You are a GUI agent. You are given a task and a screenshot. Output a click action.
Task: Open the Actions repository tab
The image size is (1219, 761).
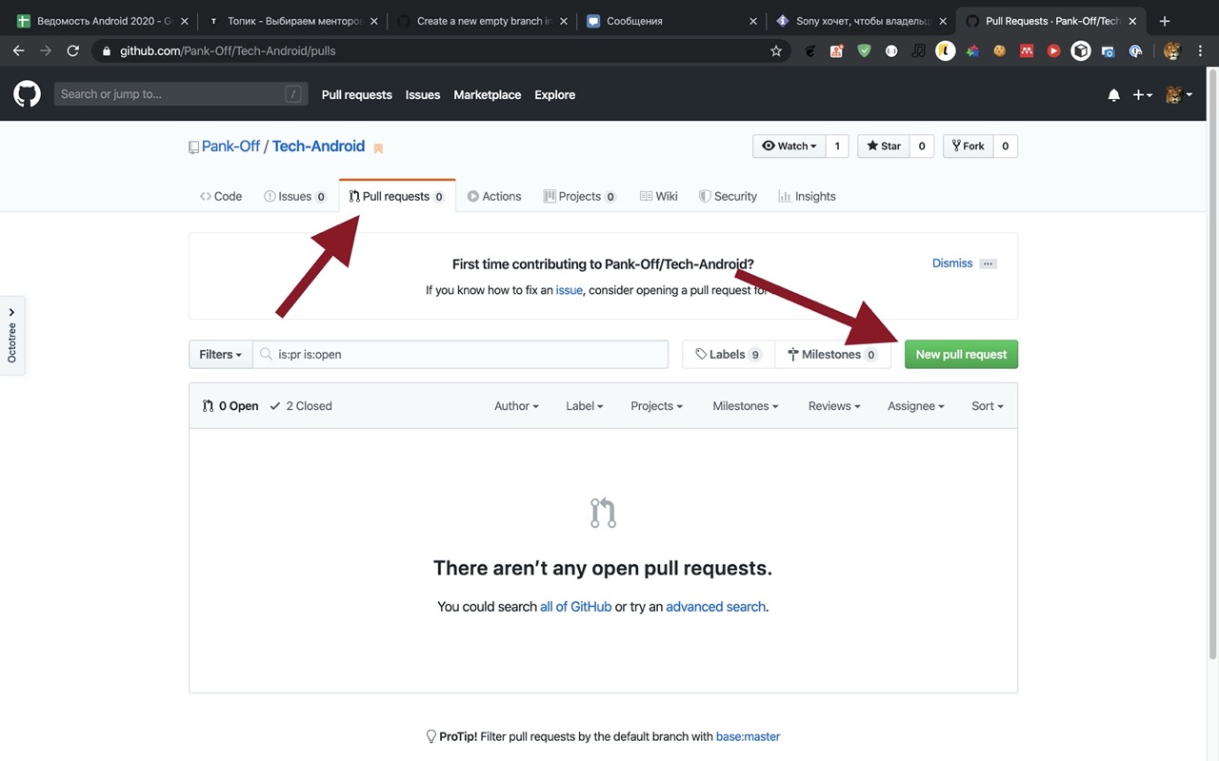coord(494,196)
